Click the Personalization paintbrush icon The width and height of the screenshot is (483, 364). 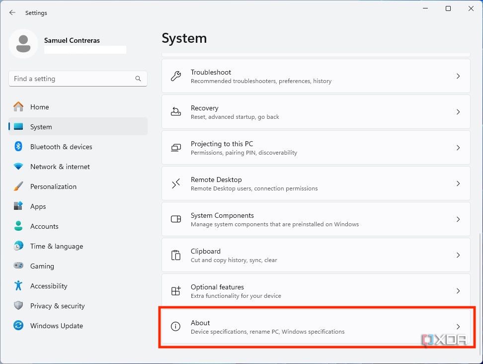18,186
